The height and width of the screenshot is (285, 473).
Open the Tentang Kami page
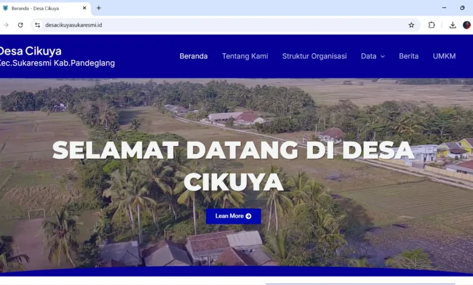tap(245, 56)
